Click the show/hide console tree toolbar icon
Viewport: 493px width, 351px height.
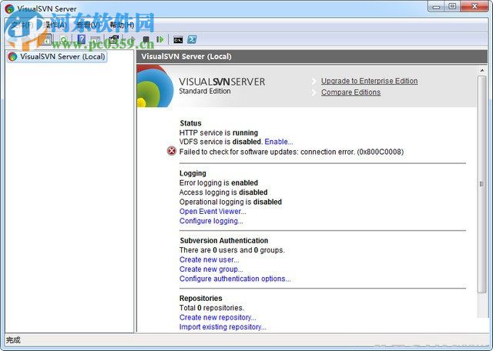[47, 40]
